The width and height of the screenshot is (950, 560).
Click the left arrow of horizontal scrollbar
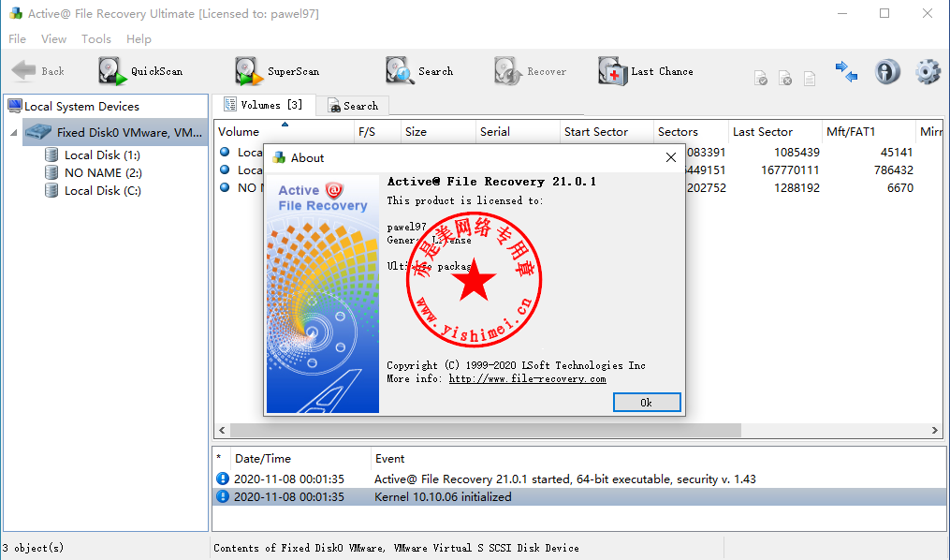[x=222, y=431]
